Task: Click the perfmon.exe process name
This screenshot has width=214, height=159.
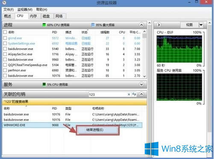Action: coord(17,71)
